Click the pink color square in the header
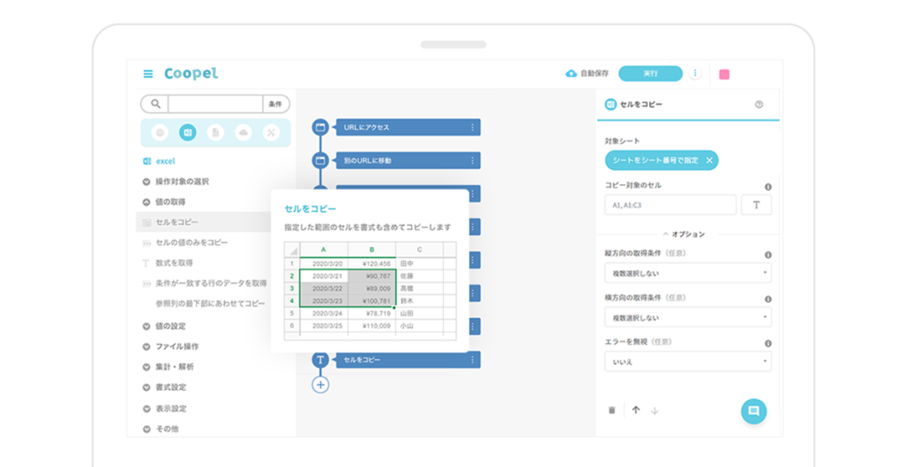Image resolution: width=907 pixels, height=467 pixels. 725,74
